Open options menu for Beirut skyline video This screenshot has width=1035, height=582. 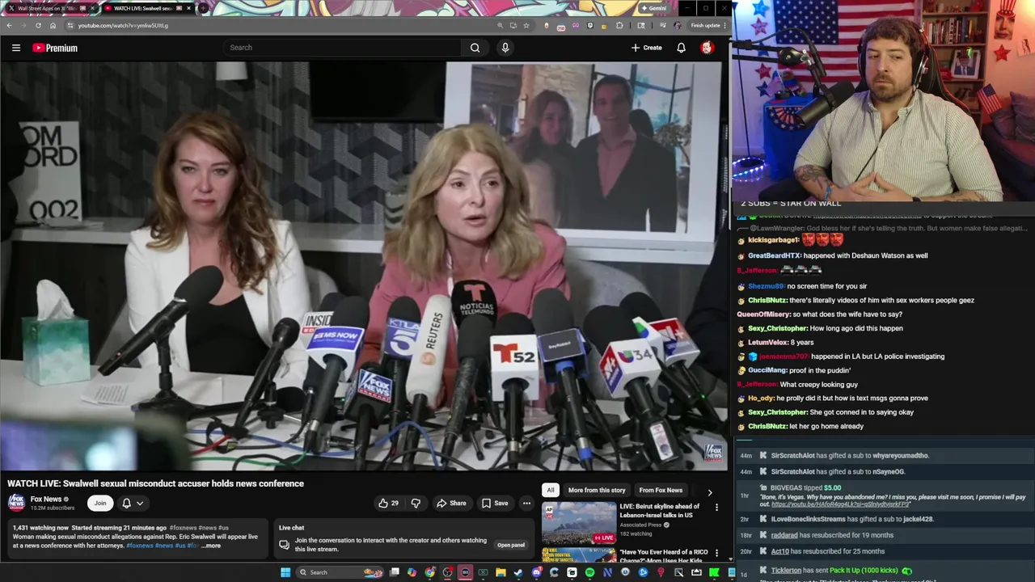pyautogui.click(x=716, y=508)
